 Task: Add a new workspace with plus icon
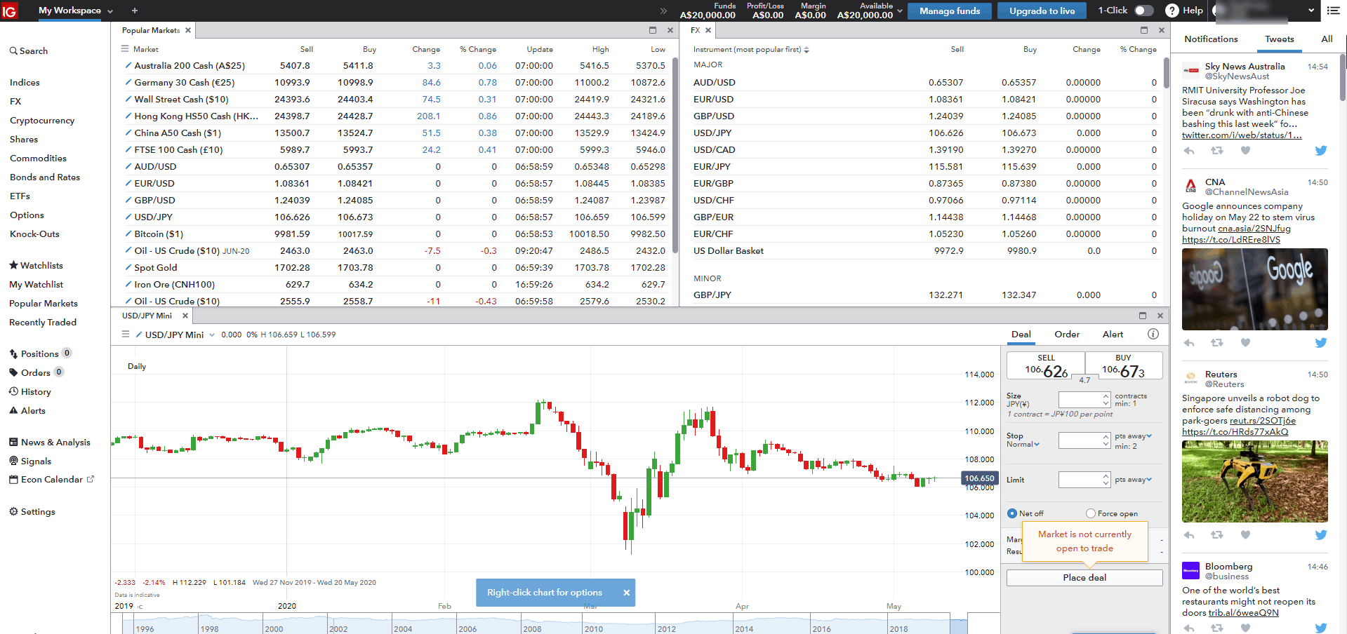pyautogui.click(x=135, y=11)
